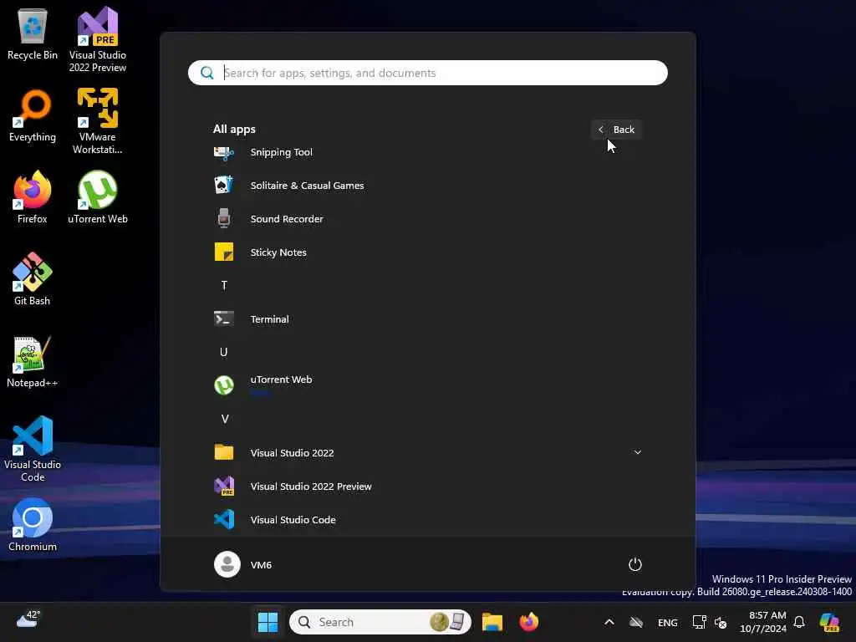Screen dimensions: 856x642
Task: Select Firefox desktop shortcut
Action: pos(33,197)
